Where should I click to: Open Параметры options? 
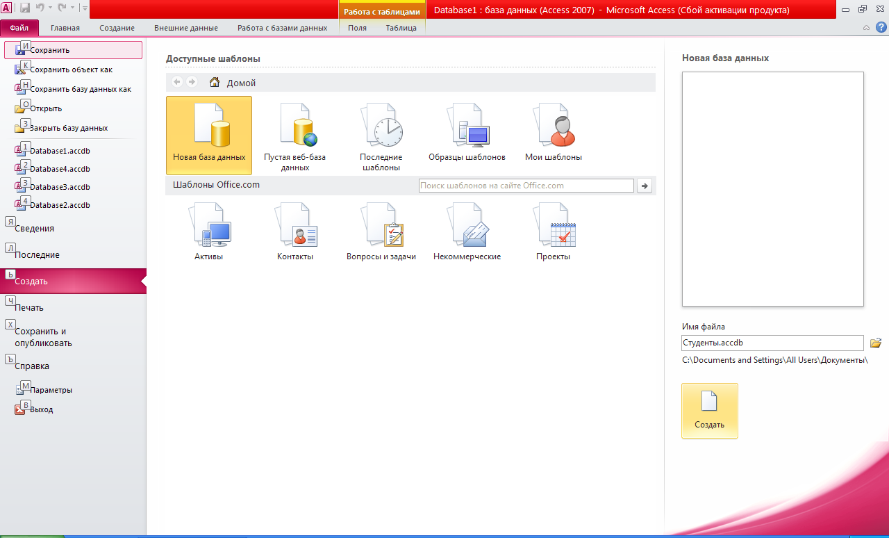73,390
